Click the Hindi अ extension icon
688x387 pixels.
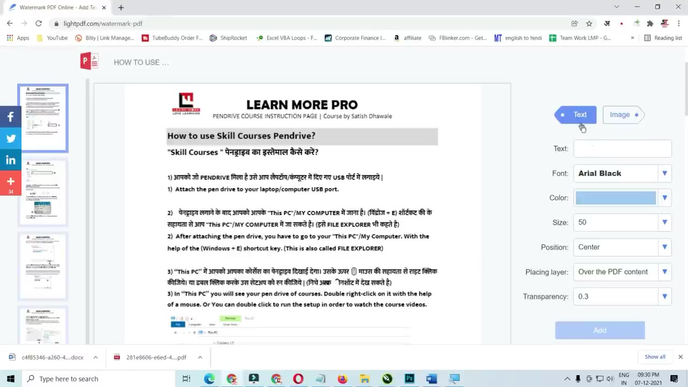pos(607,23)
